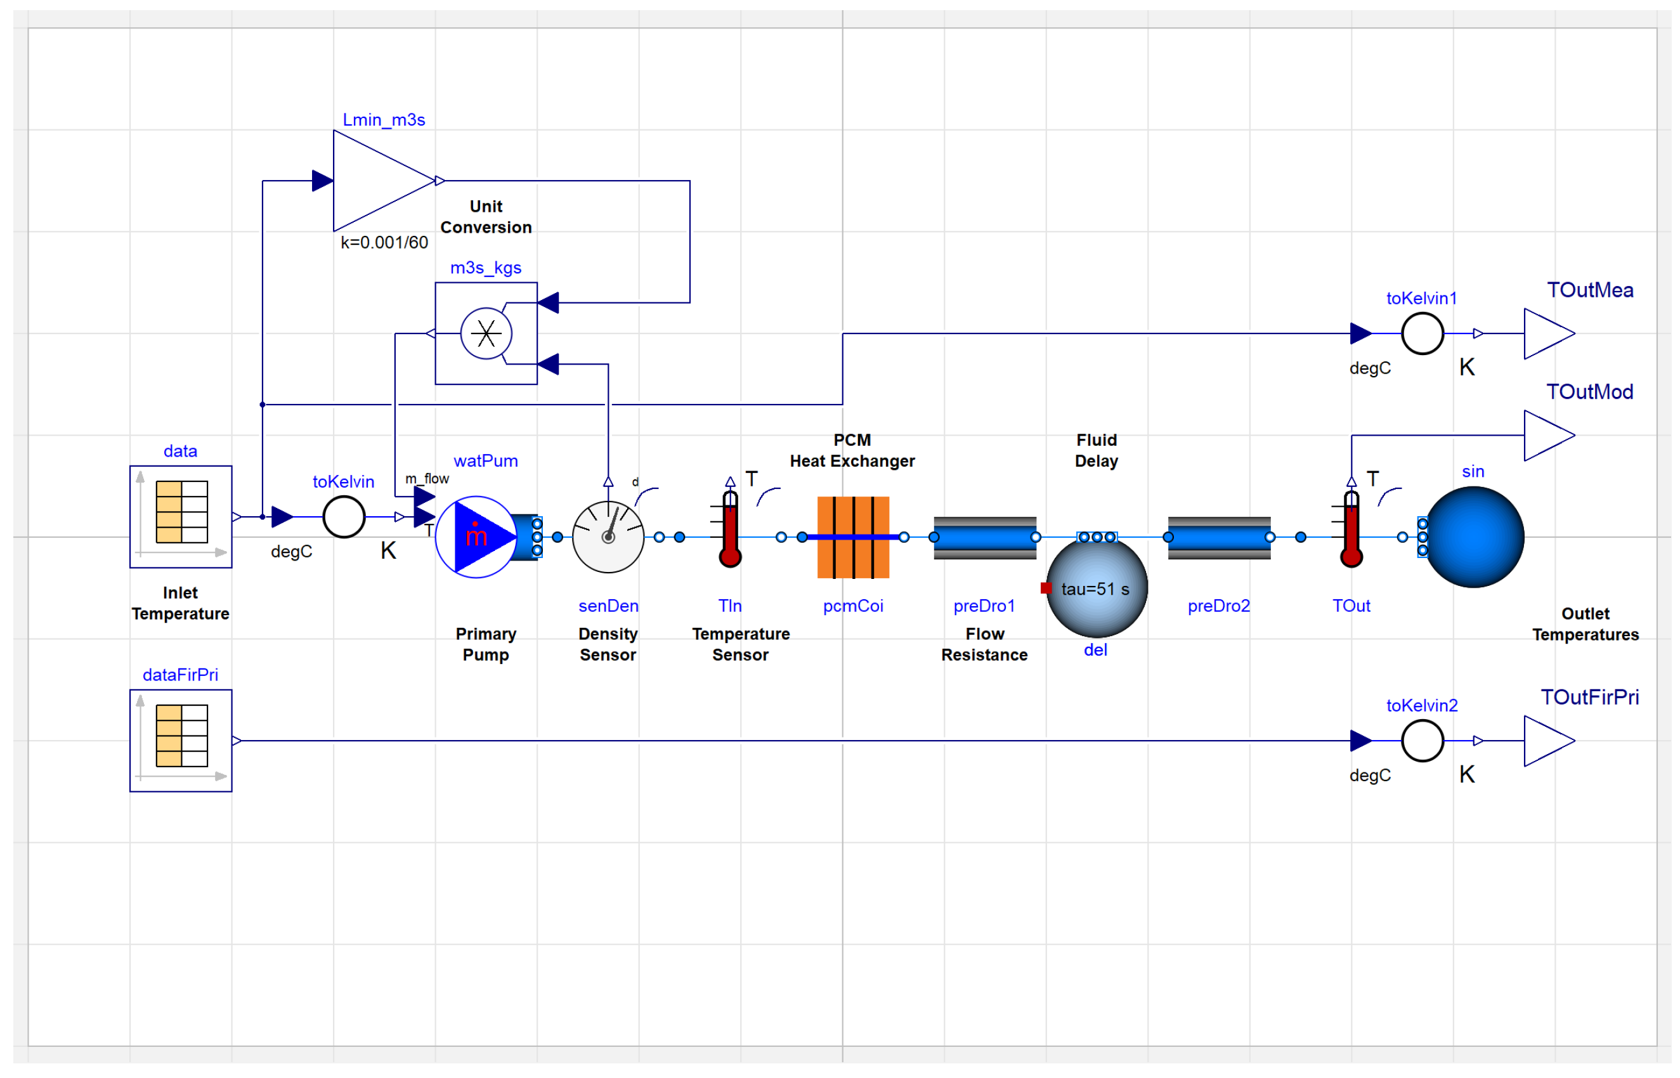Select the toKelvin1 converter circle
The image size is (1680, 1078).
coord(1422,333)
